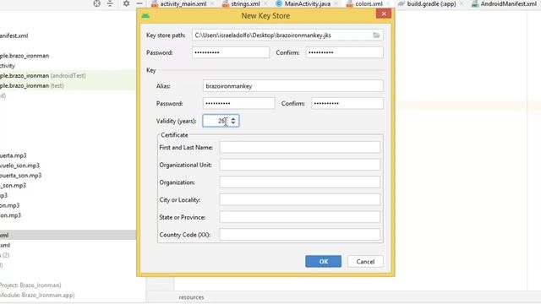Switch to build.gradle (:app) tab
Viewport: 541px width, 304px height.
[432, 3]
